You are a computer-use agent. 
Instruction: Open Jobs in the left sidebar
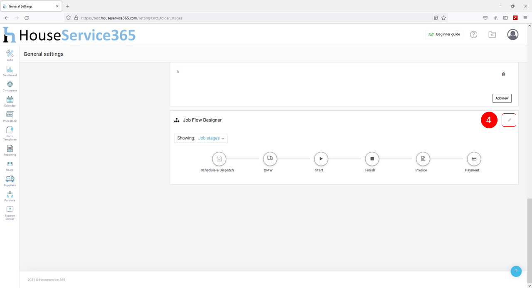point(10,55)
